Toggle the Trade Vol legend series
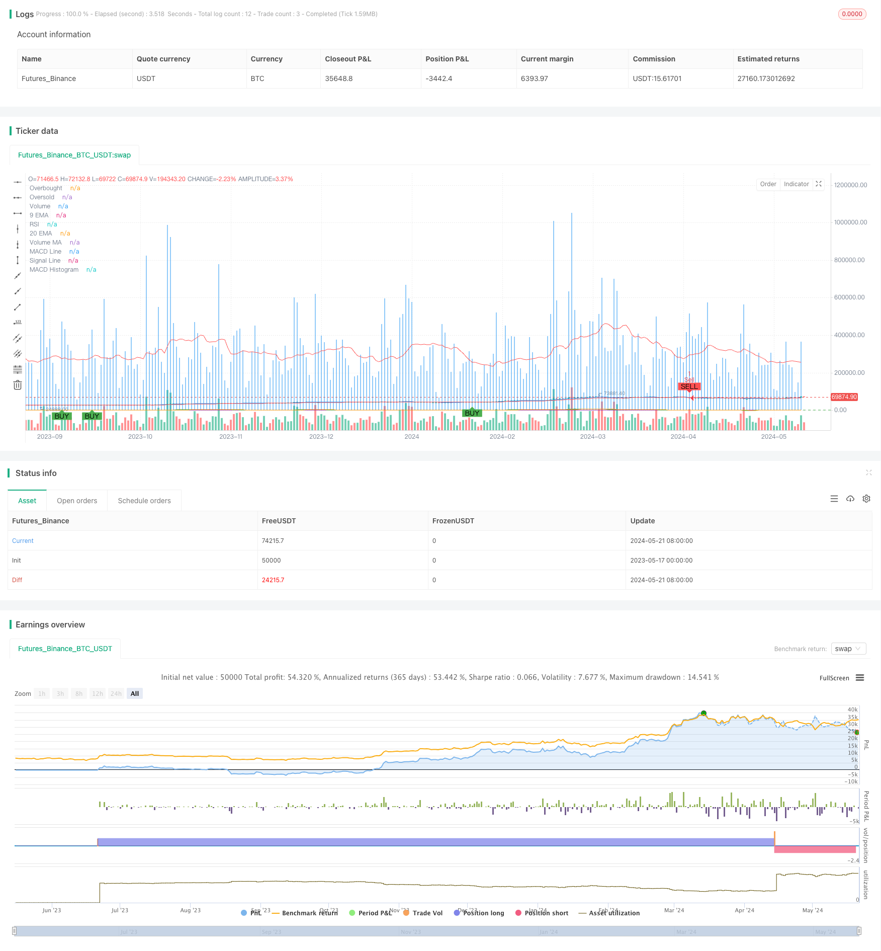This screenshot has height=951, width=881. click(x=423, y=913)
